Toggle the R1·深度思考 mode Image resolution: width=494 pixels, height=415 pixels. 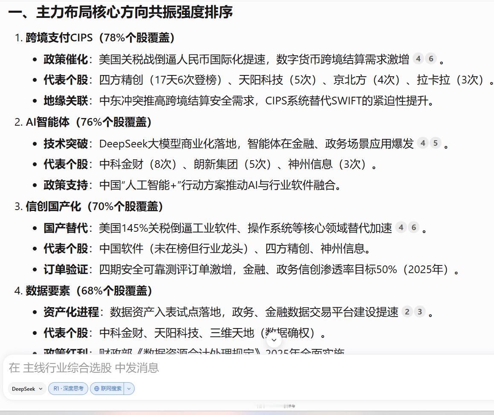tap(68, 389)
